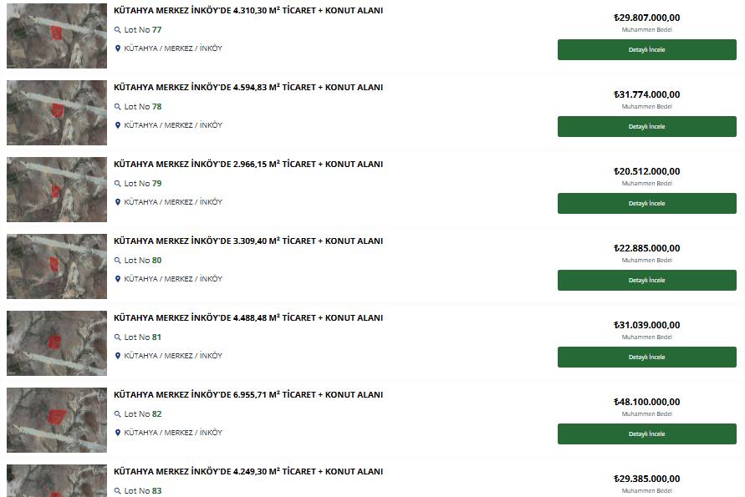
Task: Open the 4.249,30 M² İnköy listing title
Action: [x=248, y=472]
